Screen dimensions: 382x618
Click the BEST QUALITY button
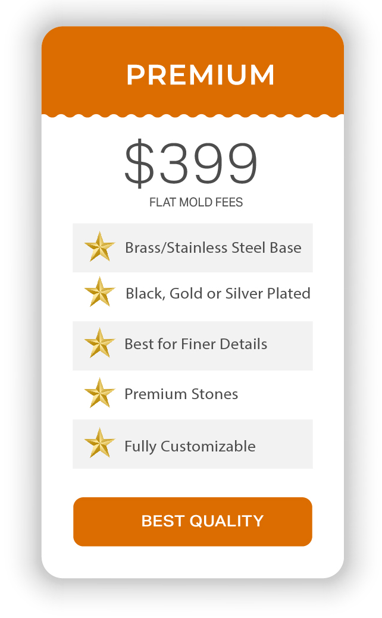192,522
